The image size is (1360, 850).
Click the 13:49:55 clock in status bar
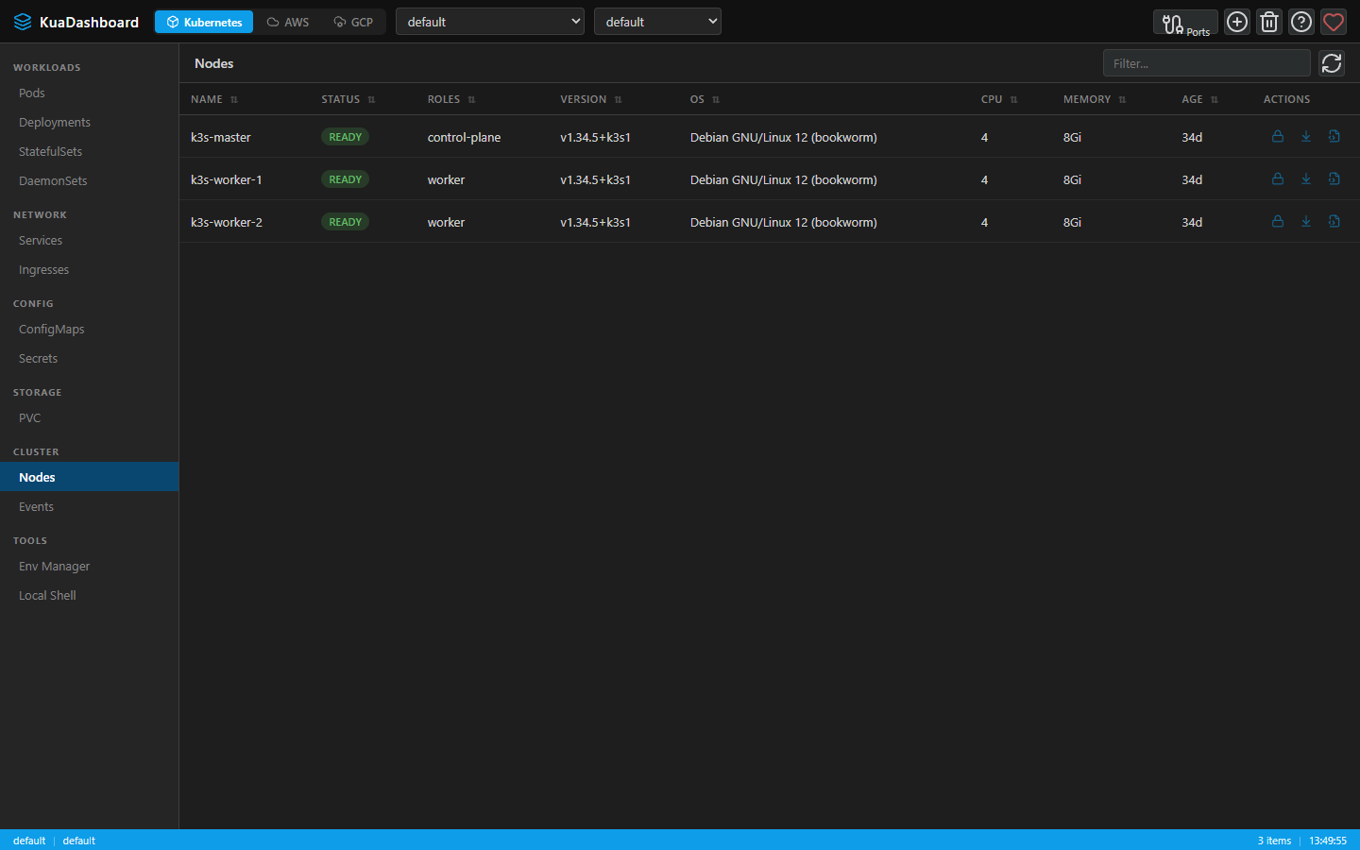click(1328, 841)
